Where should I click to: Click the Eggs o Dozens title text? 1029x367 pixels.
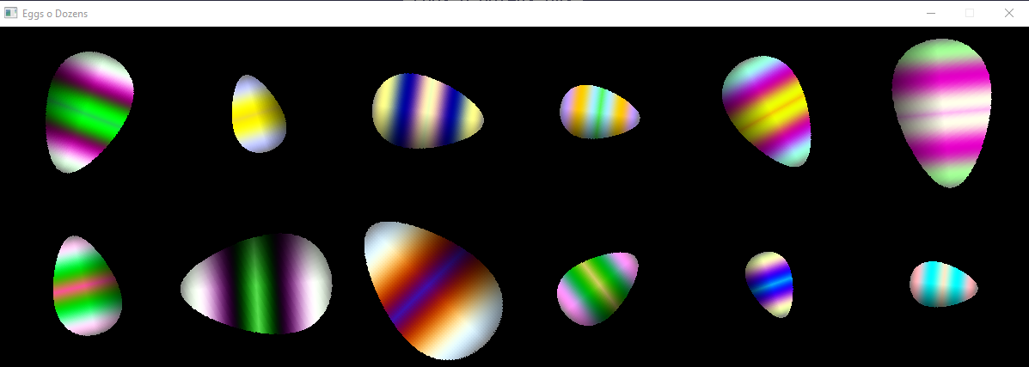click(x=55, y=13)
